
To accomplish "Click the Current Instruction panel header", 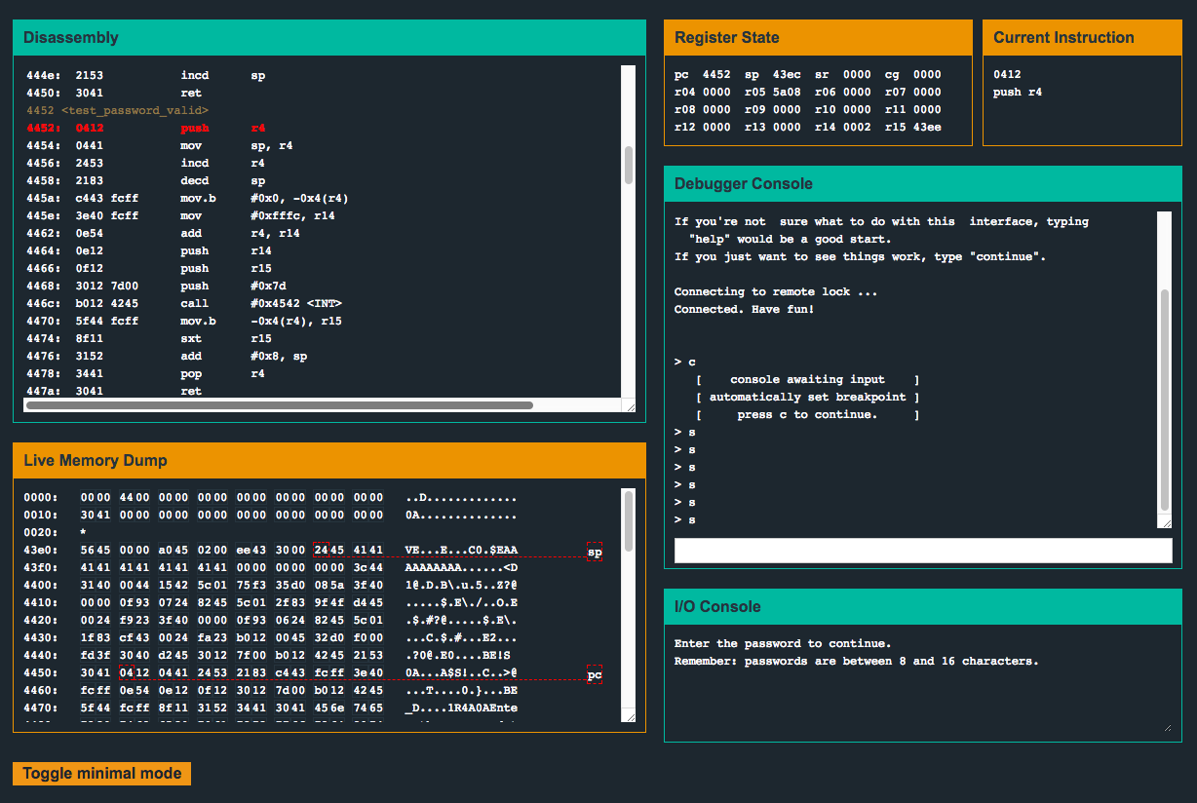I will 1082,38.
